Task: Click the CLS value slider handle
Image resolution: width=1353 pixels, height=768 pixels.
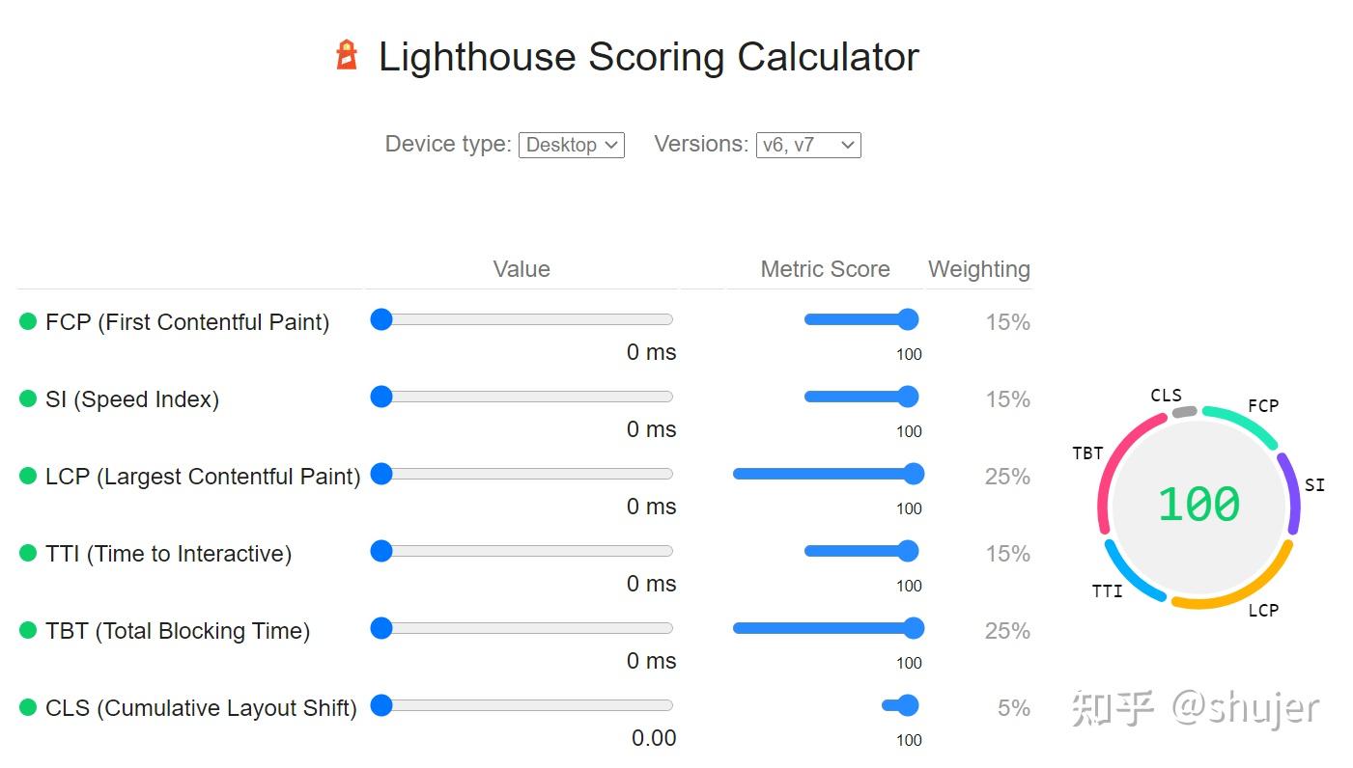Action: pyautogui.click(x=381, y=705)
